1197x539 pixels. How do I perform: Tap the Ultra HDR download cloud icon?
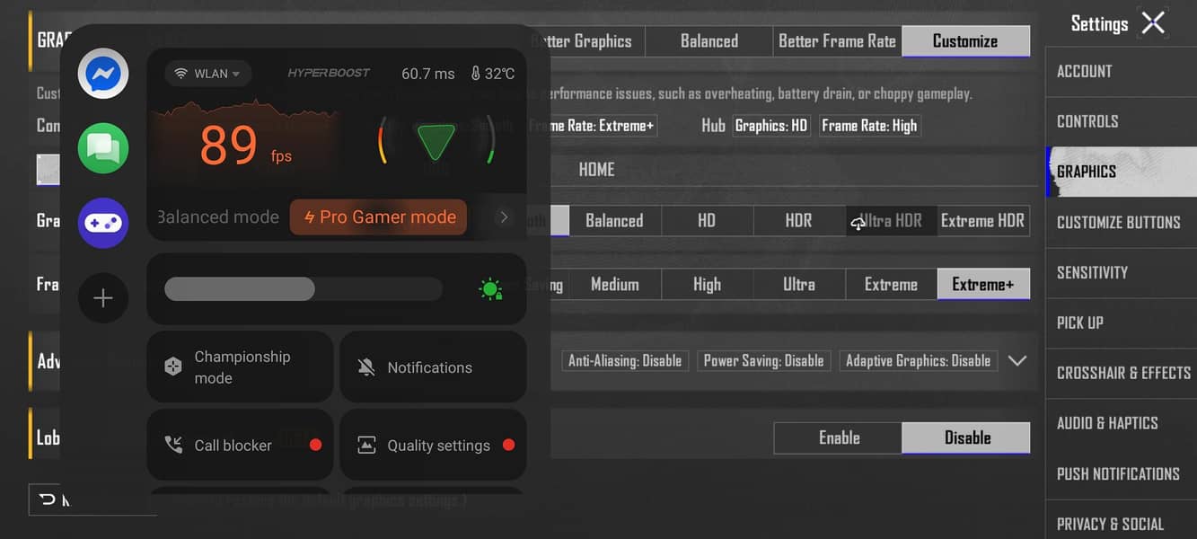(858, 224)
